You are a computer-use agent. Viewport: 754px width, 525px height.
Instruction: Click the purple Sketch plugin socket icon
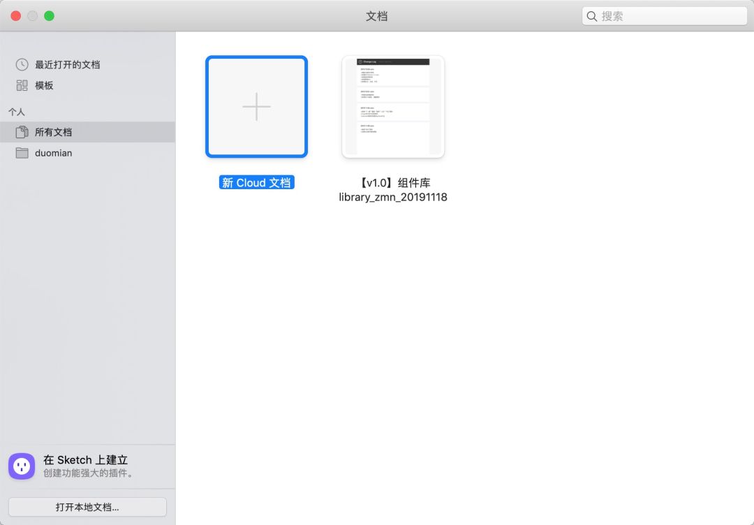point(22,466)
